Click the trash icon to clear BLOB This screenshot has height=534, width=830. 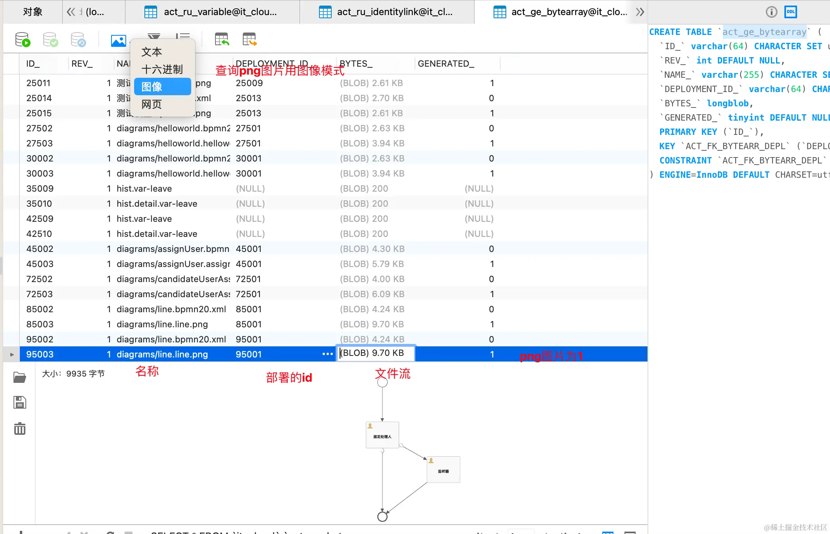point(19,428)
